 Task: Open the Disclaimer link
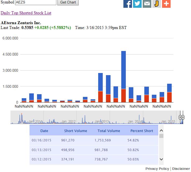pyautogui.click(x=181, y=169)
